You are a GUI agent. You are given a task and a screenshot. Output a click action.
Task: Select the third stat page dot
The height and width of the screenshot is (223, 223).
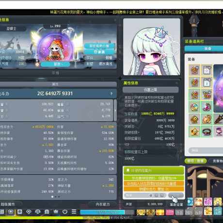(59, 197)
